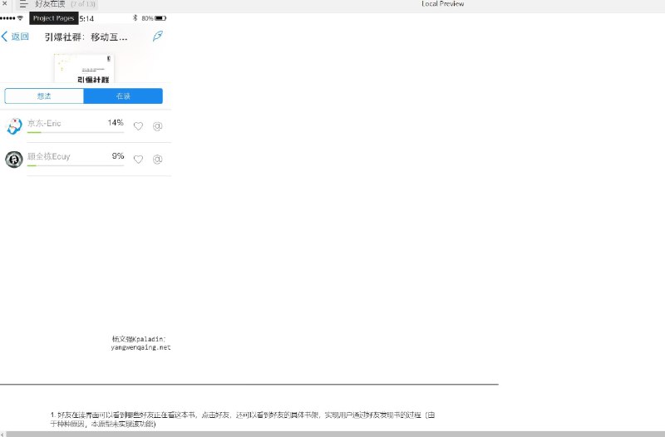Image resolution: width=665 pixels, height=437 pixels.
Task: Click the Bluetooth status icon
Action: pos(135,17)
